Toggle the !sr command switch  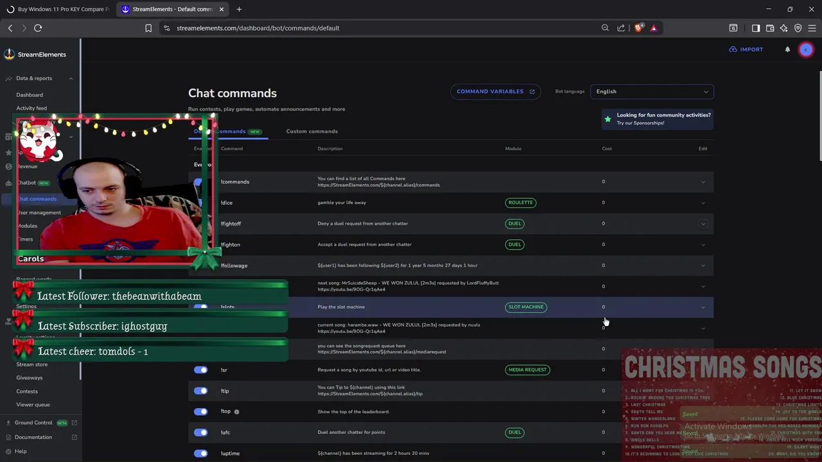[201, 370]
